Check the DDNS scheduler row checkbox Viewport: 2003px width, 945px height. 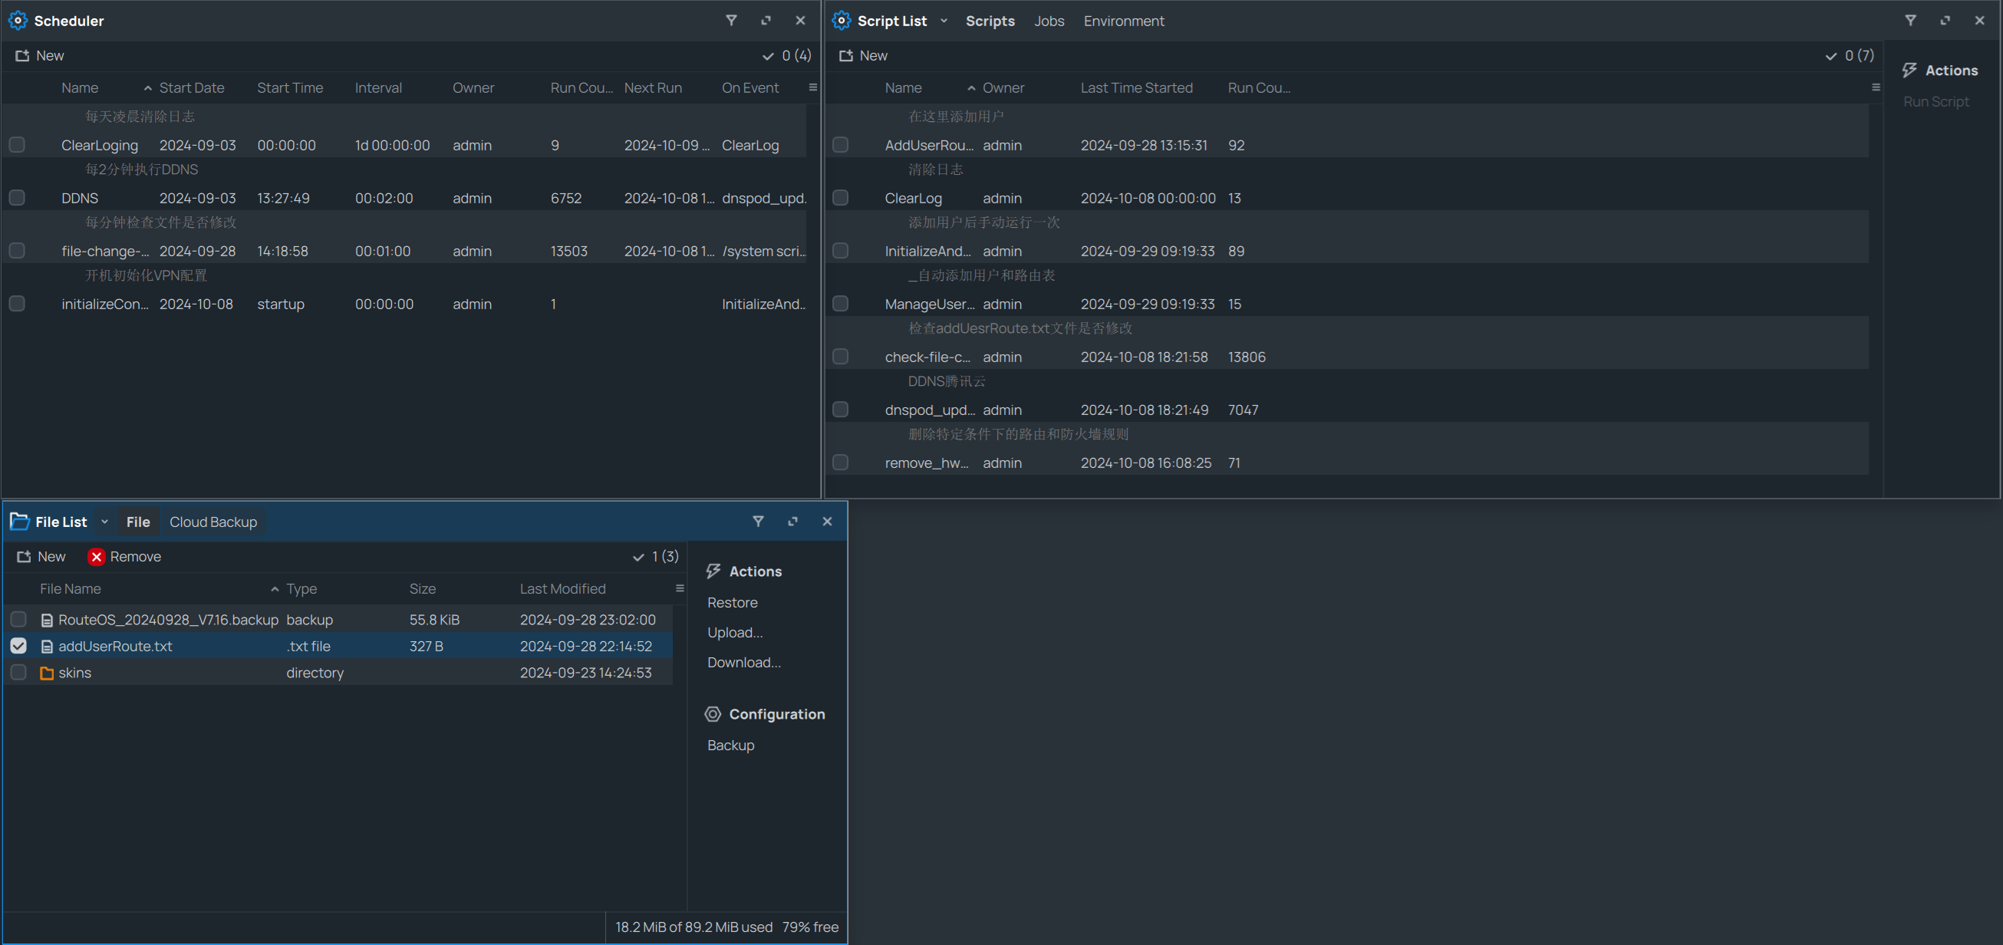[x=17, y=198]
